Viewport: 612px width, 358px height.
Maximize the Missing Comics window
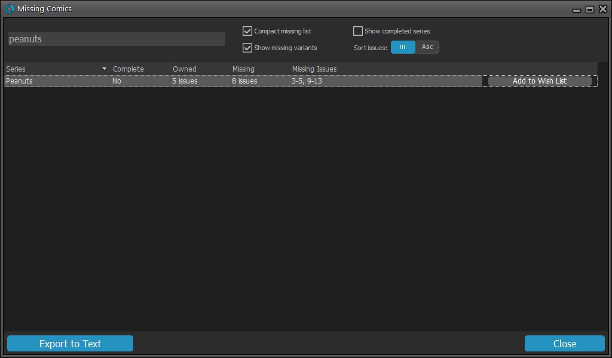590,10
